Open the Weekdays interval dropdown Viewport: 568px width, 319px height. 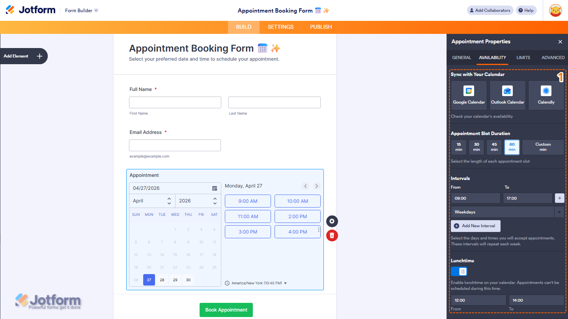559,212
